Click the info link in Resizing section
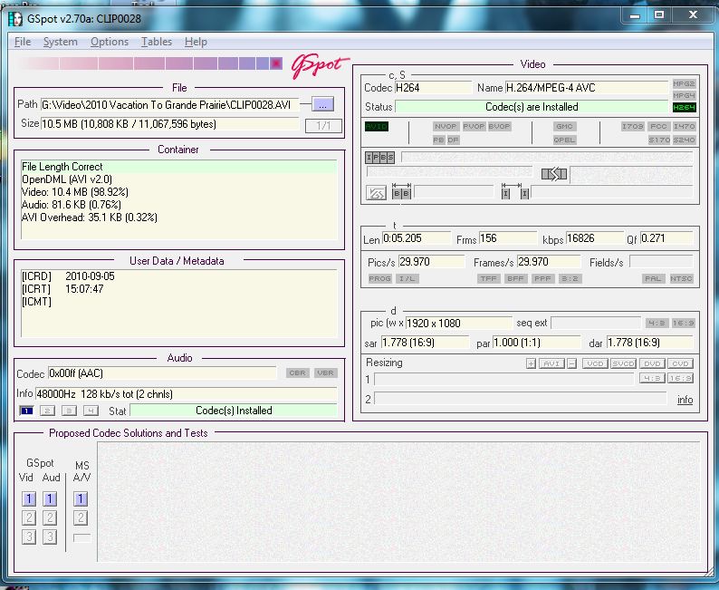The width and height of the screenshot is (719, 590). click(x=685, y=400)
